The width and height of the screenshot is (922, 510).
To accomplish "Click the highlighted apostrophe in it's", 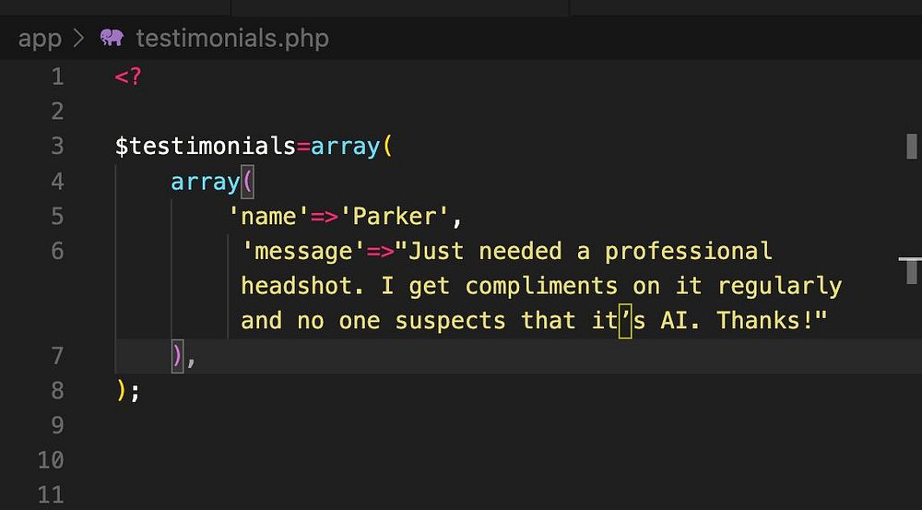I will click(x=625, y=321).
